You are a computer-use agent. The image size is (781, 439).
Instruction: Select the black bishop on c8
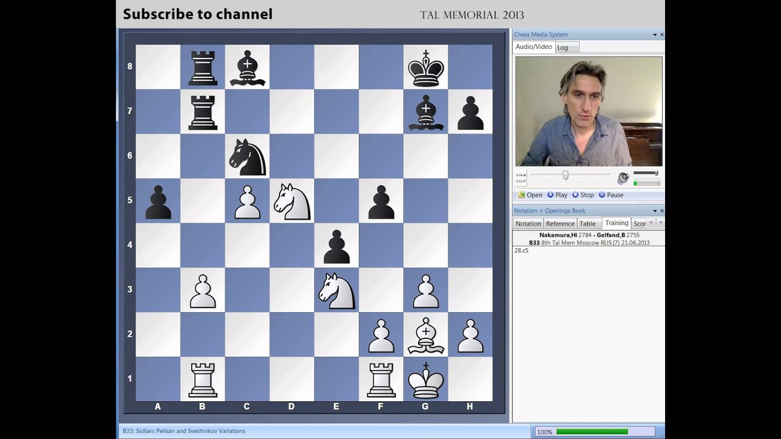(247, 67)
